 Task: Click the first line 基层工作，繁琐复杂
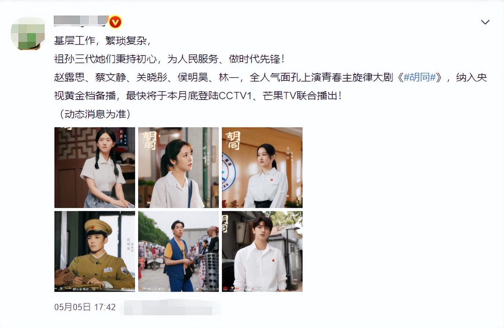tap(102, 40)
